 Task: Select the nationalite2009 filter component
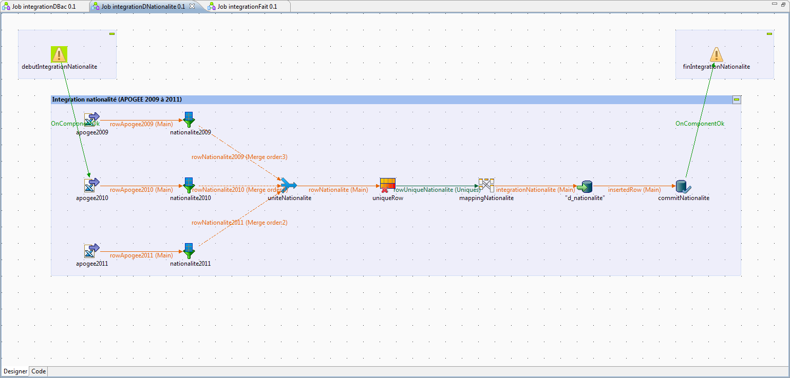click(x=189, y=120)
